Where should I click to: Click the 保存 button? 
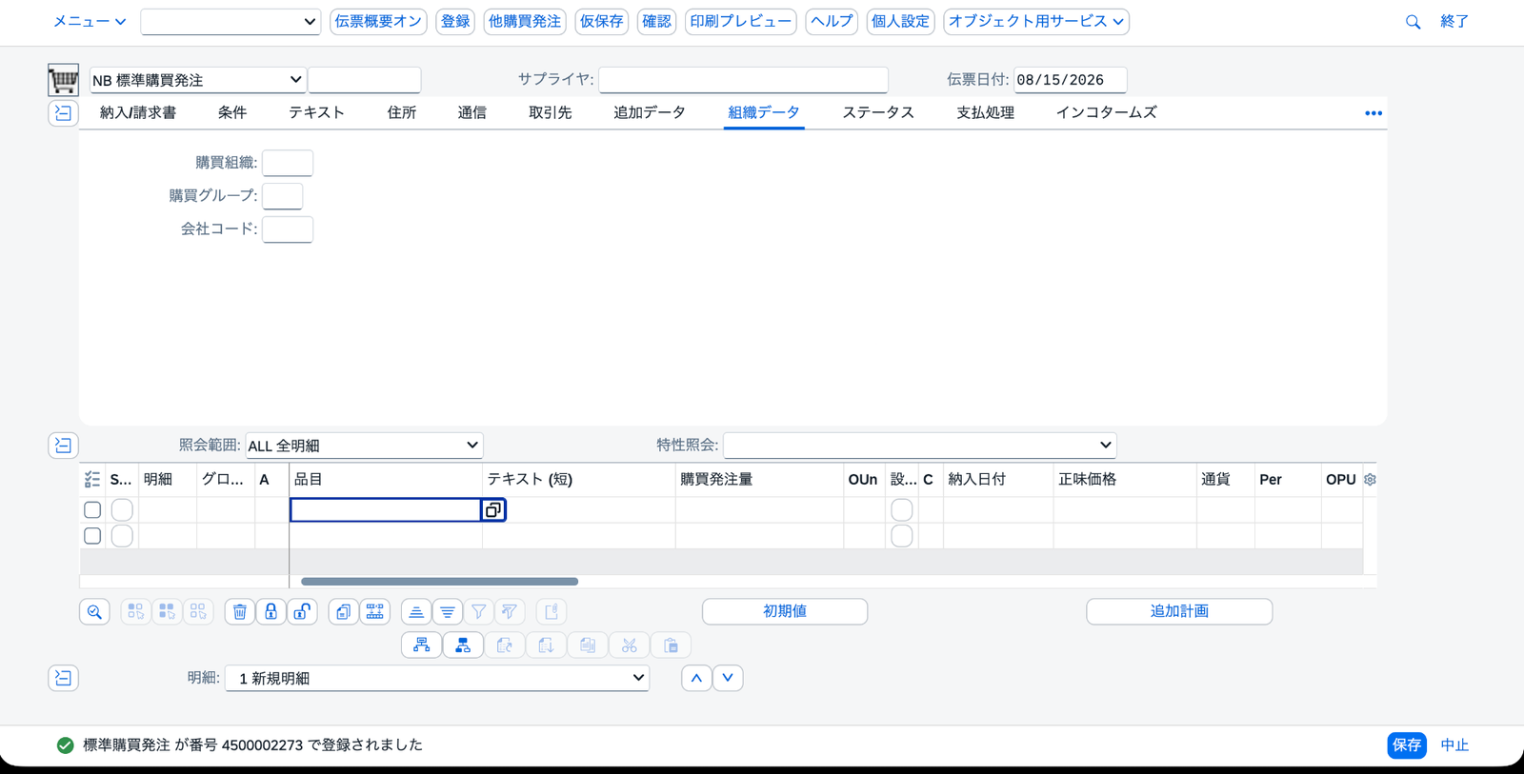coord(1407,745)
